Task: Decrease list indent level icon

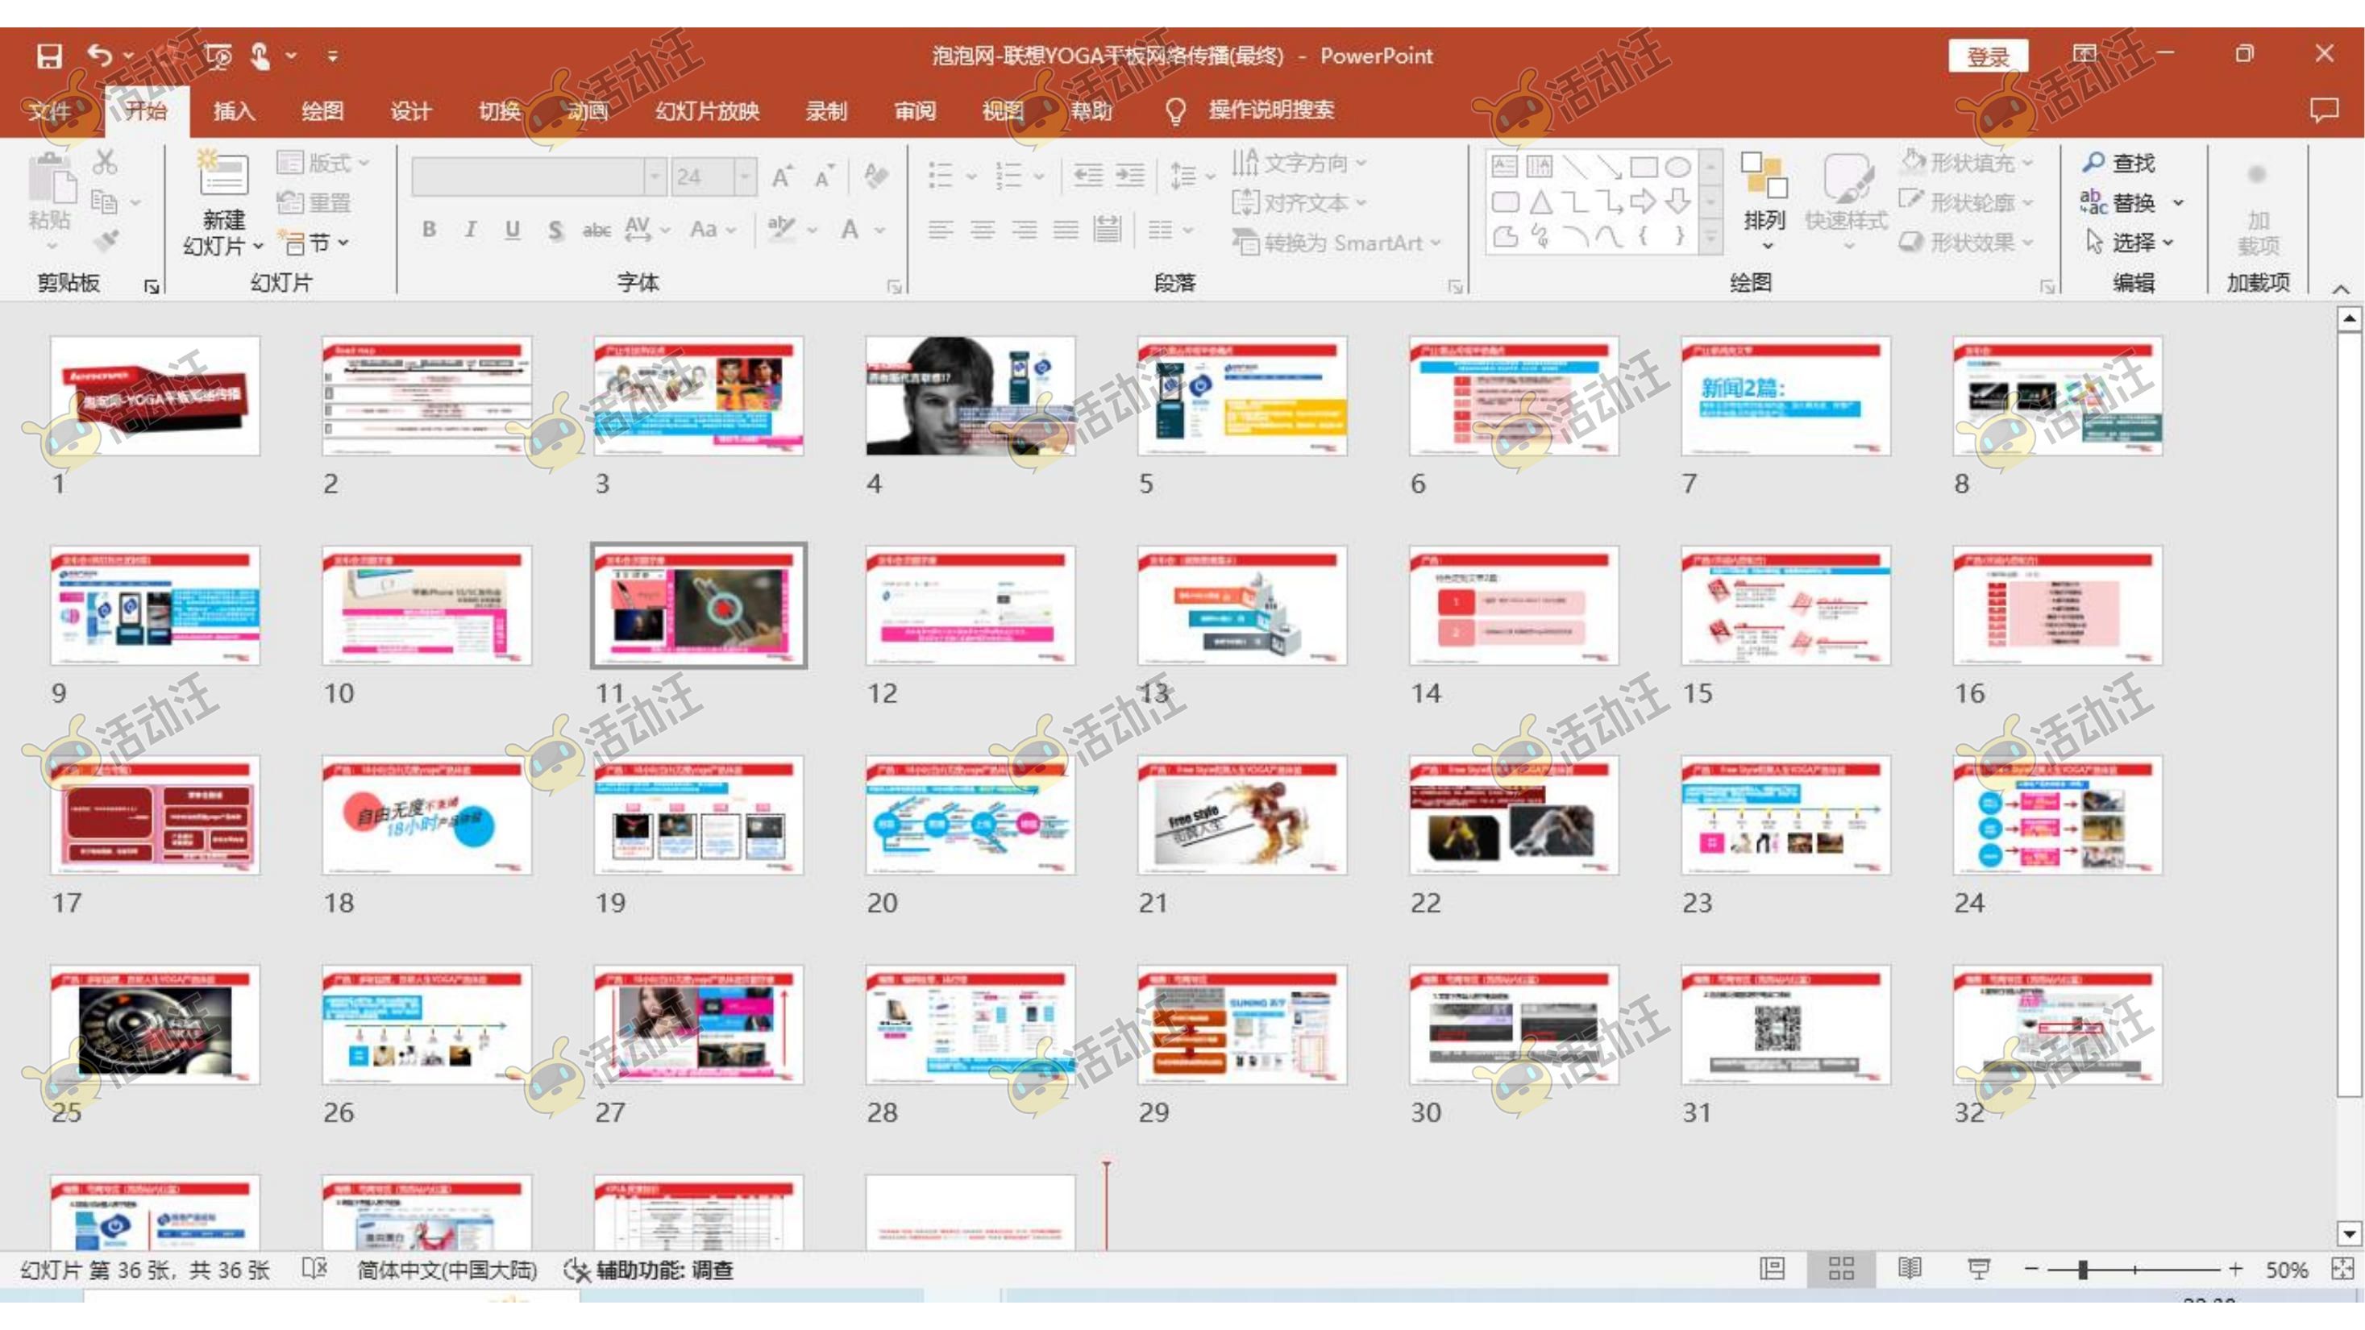Action: pos(1088,174)
